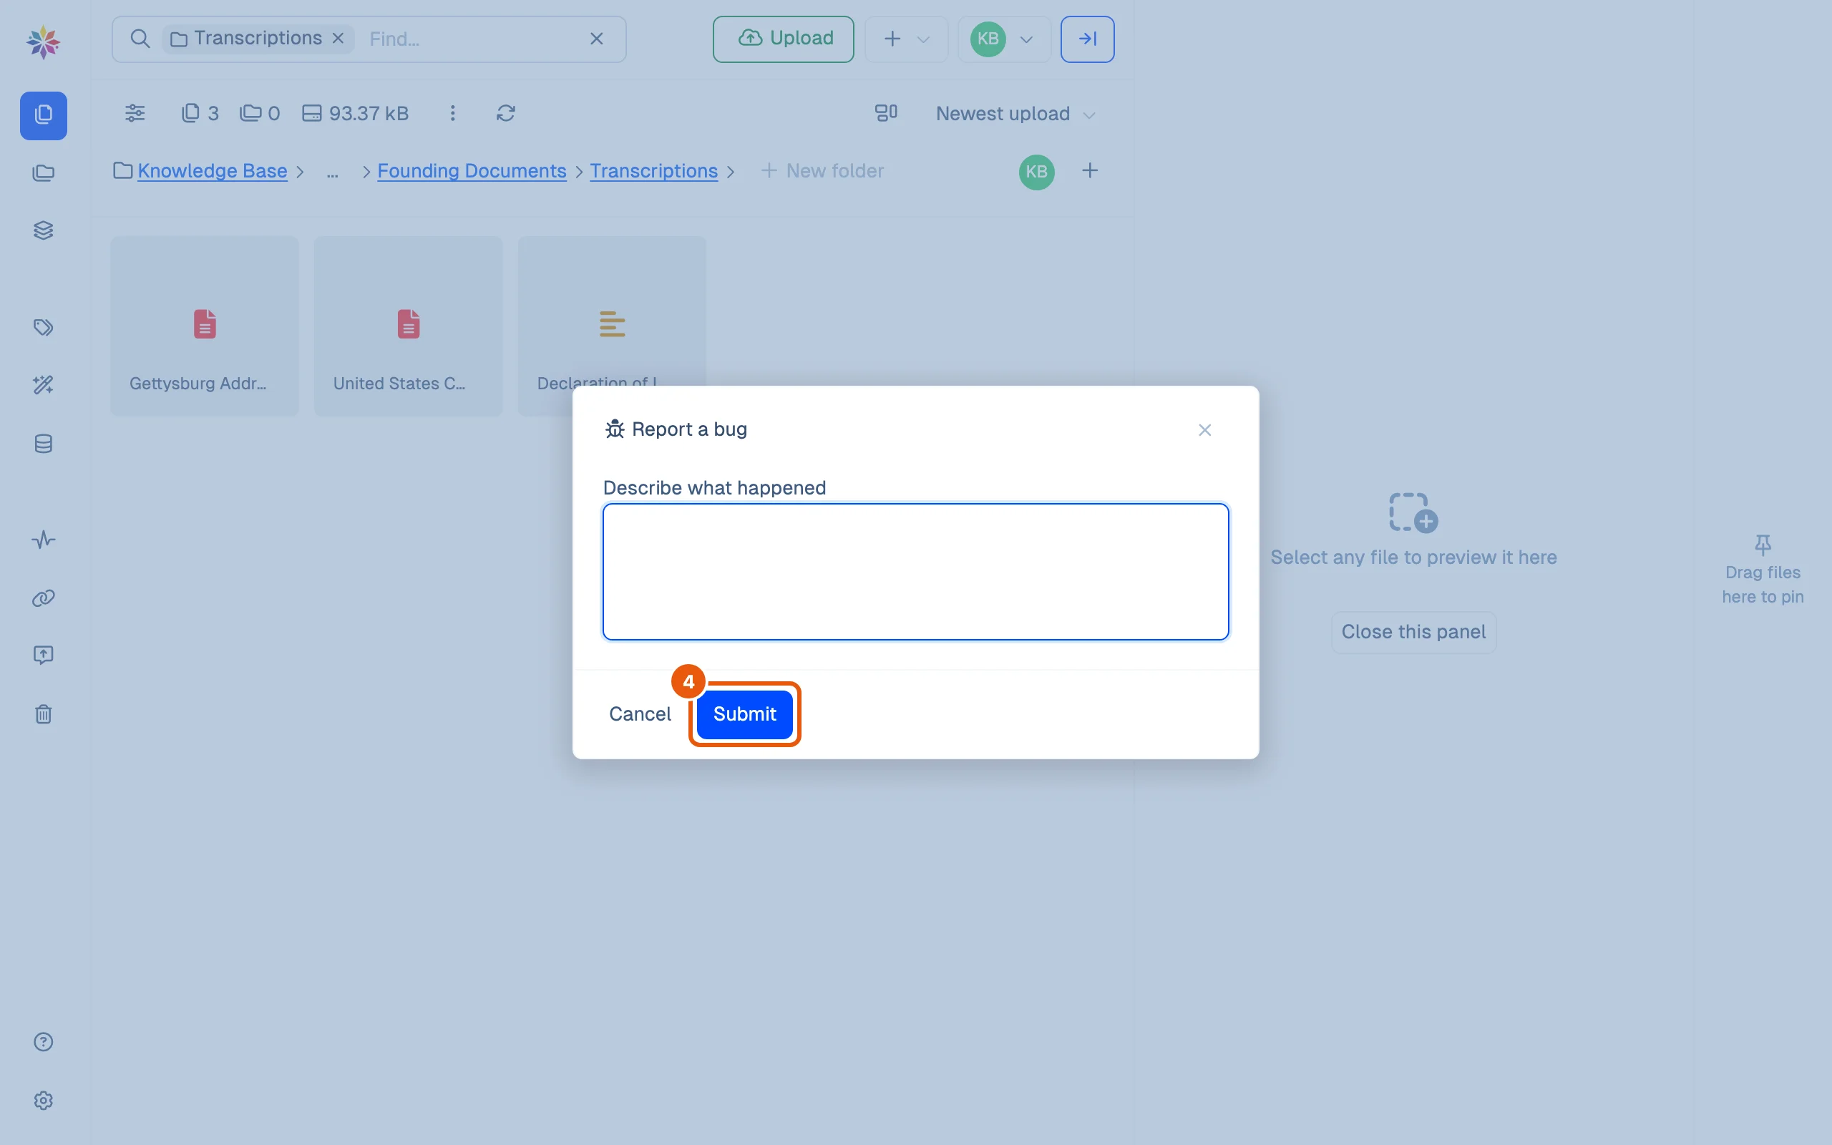1832x1145 pixels.
Task: Open Transcriptions breadcrumb link
Action: (653, 171)
